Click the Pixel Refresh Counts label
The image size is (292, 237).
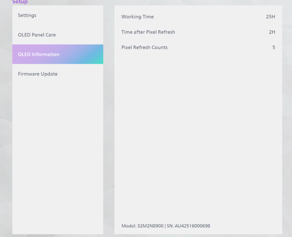[145, 47]
